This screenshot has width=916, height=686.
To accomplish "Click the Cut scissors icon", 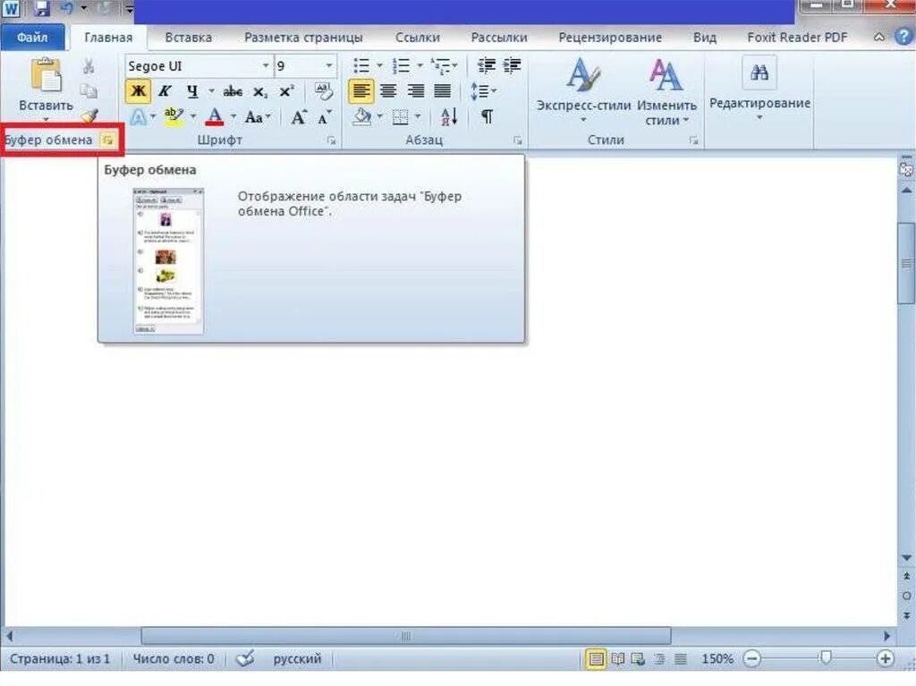I will 89,66.
